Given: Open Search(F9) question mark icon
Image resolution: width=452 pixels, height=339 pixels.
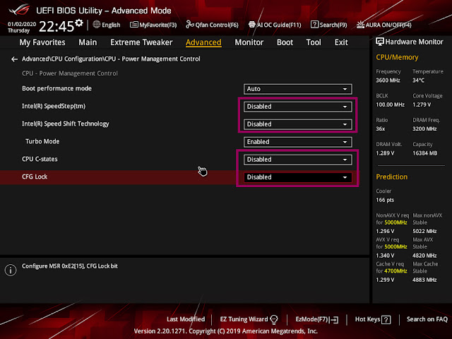Looking at the screenshot, I should (x=314, y=25).
